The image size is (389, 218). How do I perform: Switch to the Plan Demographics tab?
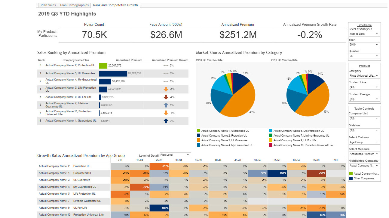[74, 5]
